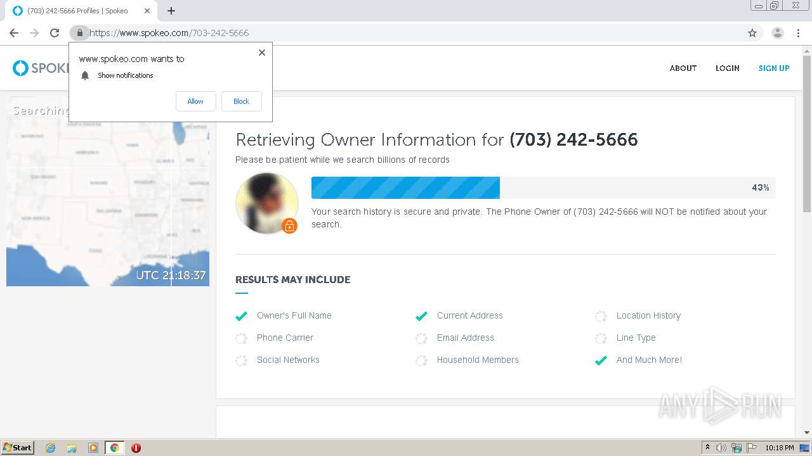Open the taskbar file explorer folder
Viewport: 812px width, 456px height.
tap(72, 448)
